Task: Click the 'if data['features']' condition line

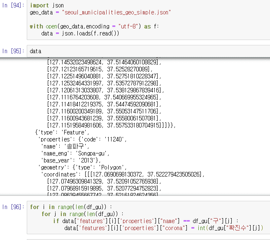Action: point(143,221)
